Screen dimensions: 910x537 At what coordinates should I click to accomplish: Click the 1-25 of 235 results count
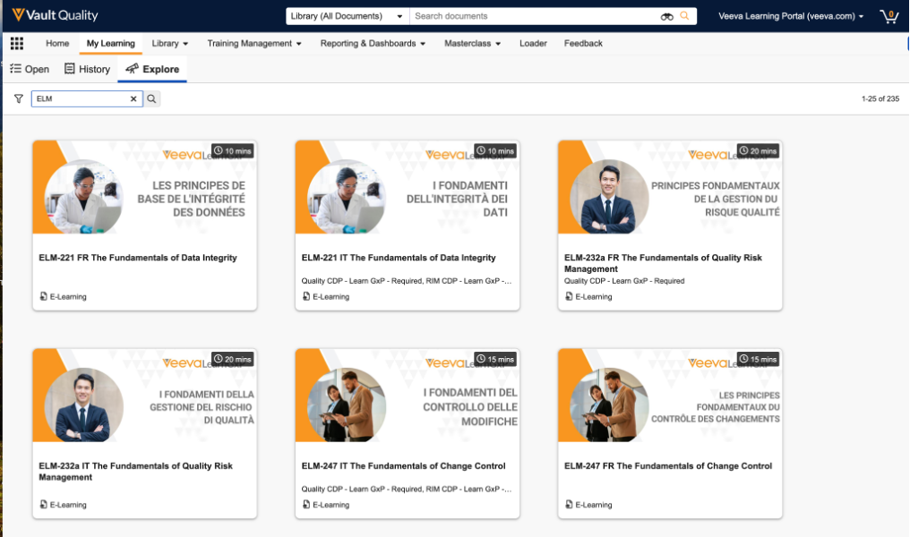tap(880, 98)
